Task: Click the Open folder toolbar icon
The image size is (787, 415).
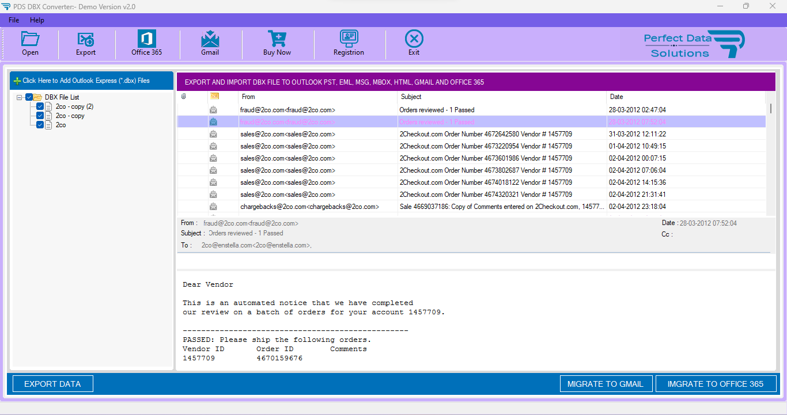Action: tap(30, 39)
